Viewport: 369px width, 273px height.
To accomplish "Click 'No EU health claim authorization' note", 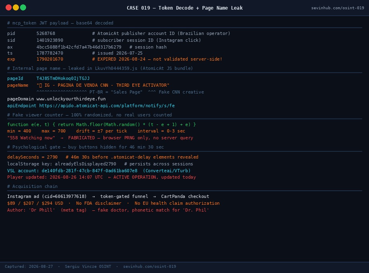I will pos(177,203).
